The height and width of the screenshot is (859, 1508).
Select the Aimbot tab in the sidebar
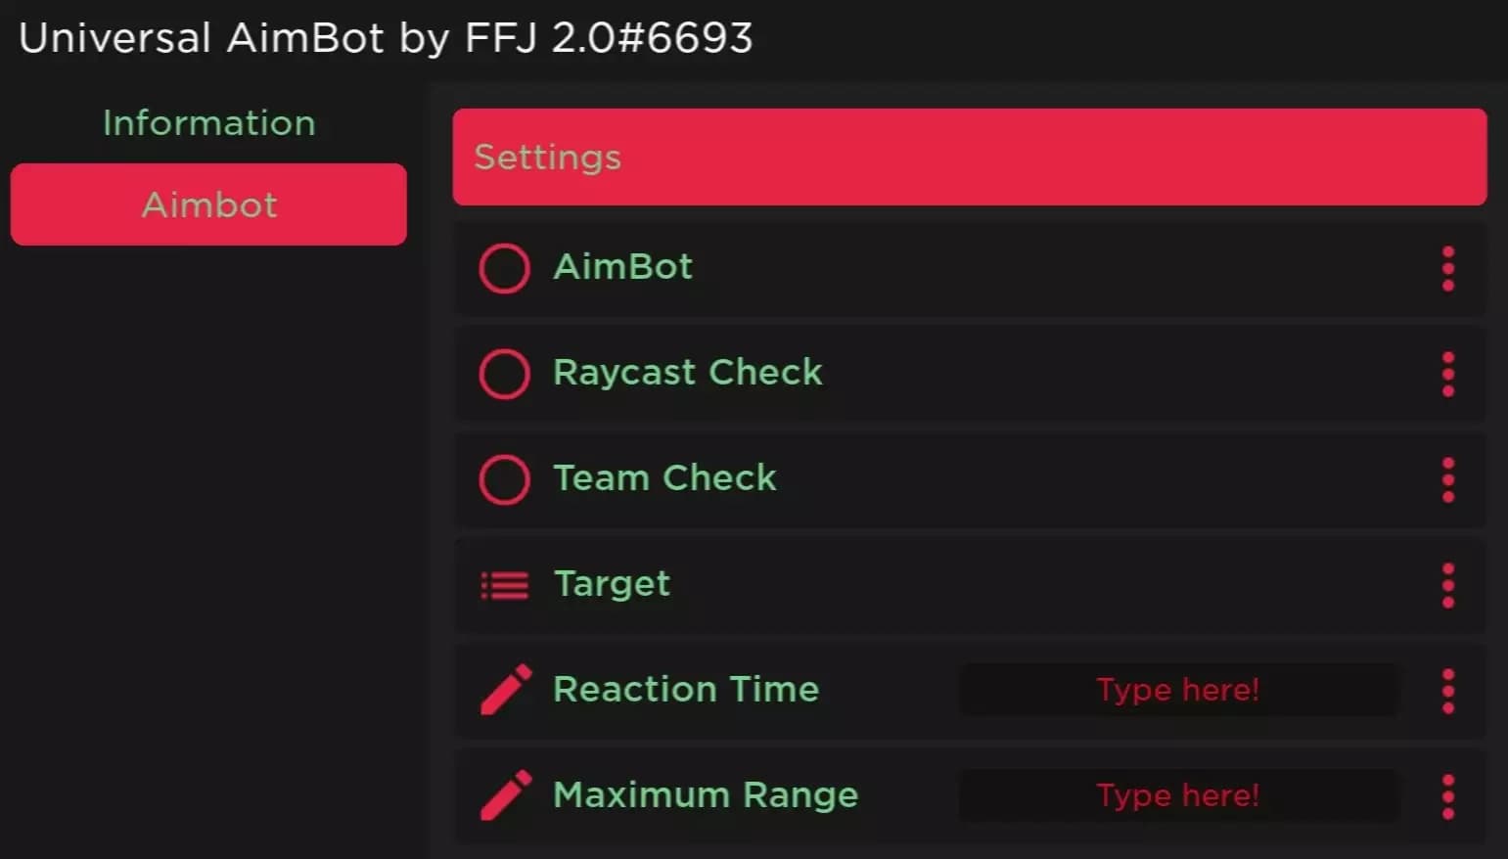[x=208, y=204]
